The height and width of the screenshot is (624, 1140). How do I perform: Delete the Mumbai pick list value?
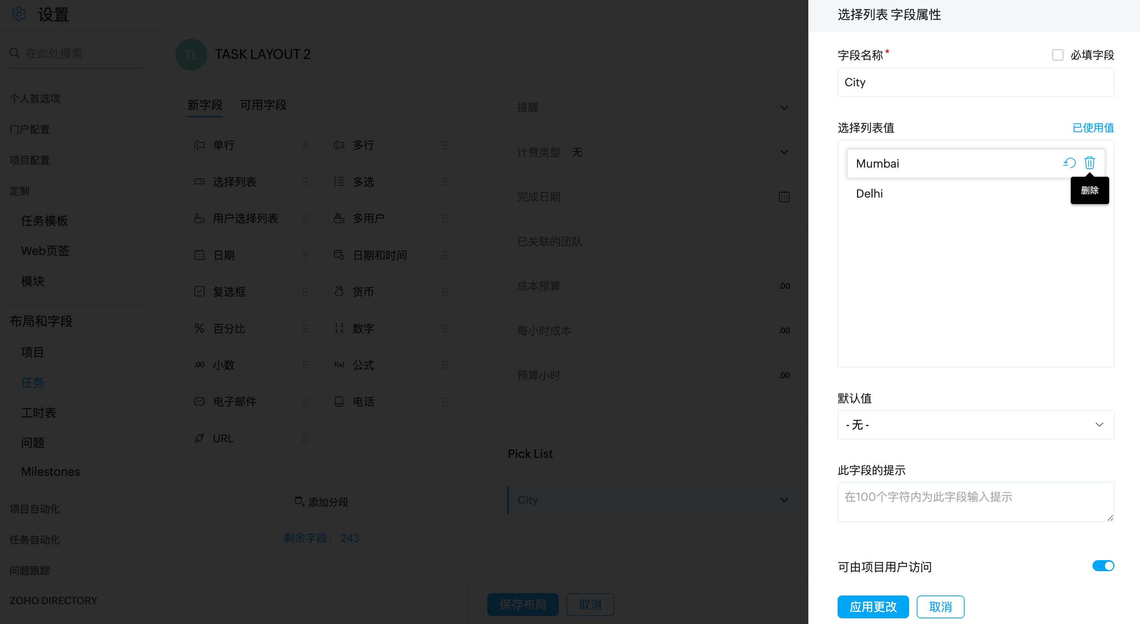(x=1089, y=163)
